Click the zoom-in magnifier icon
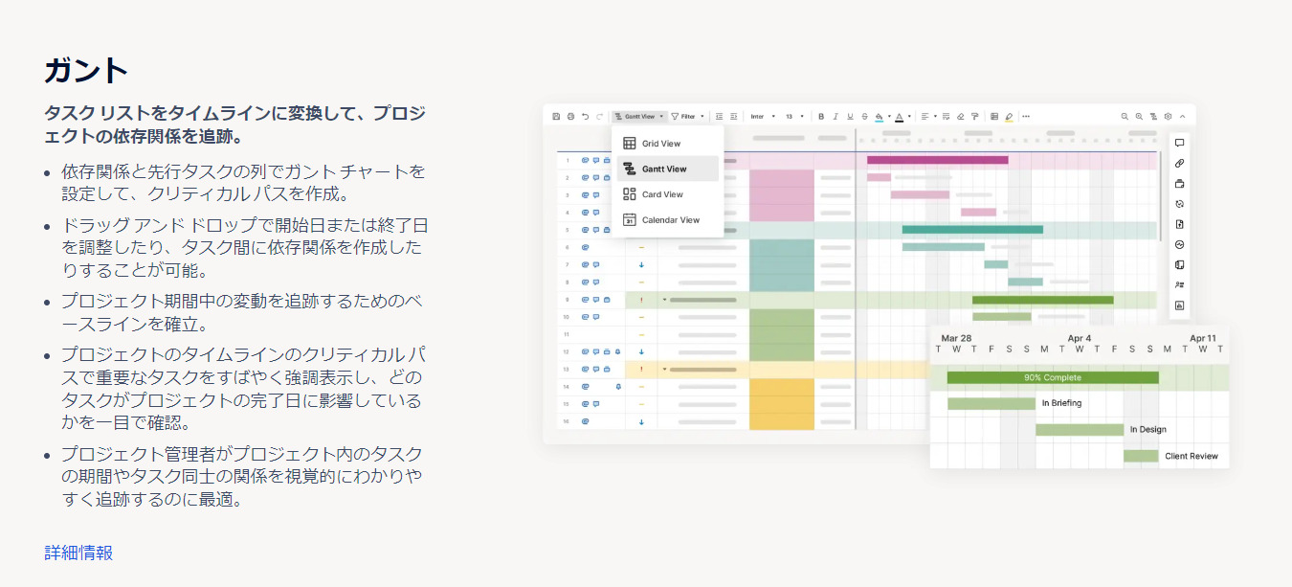This screenshot has width=1292, height=587. pos(1137,115)
